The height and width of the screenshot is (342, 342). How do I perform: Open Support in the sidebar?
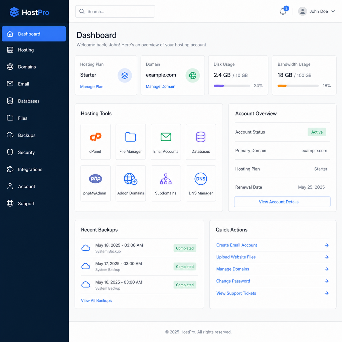[x=34, y=203]
